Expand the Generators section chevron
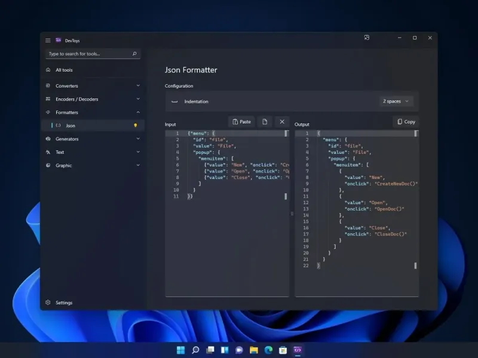This screenshot has width=478, height=358. [138, 138]
